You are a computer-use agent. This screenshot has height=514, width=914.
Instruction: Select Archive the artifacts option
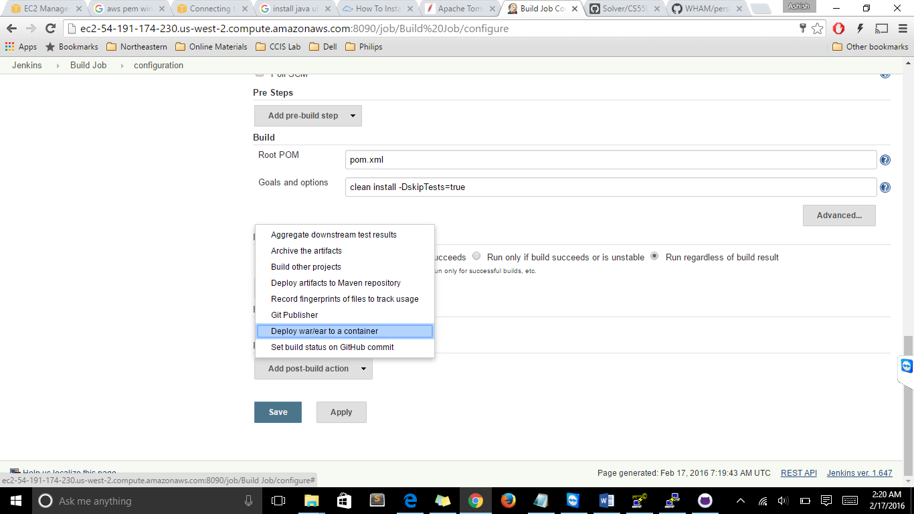point(306,251)
